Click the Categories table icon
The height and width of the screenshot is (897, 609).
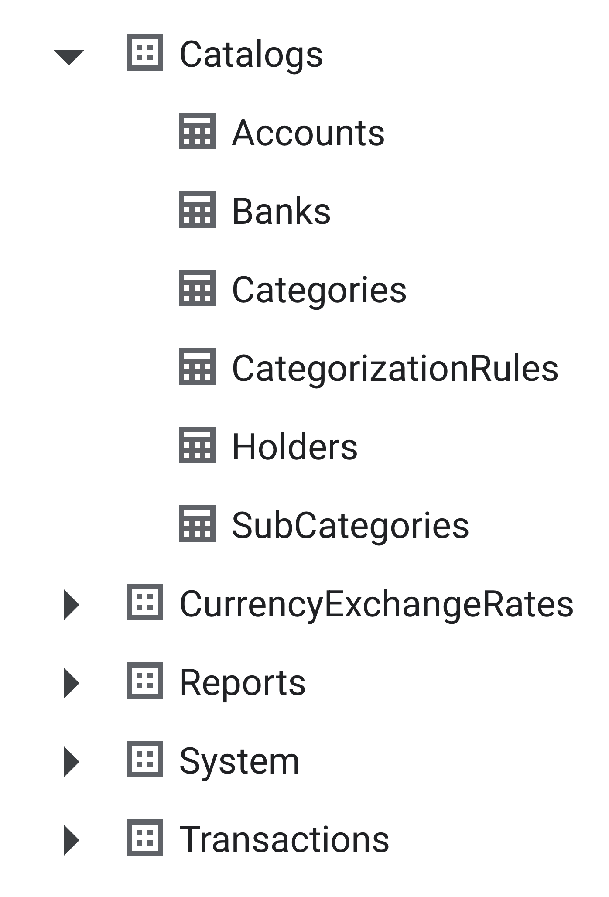(x=197, y=288)
